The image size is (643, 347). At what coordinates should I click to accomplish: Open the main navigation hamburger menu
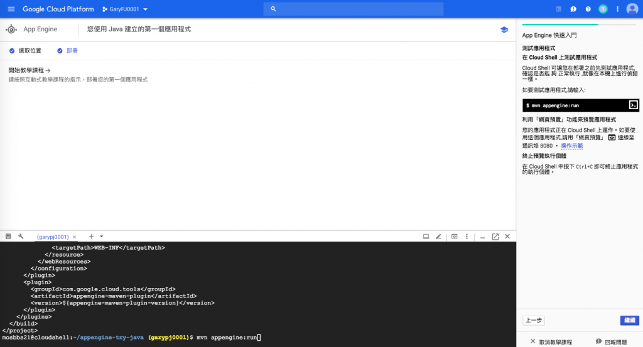[x=11, y=9]
